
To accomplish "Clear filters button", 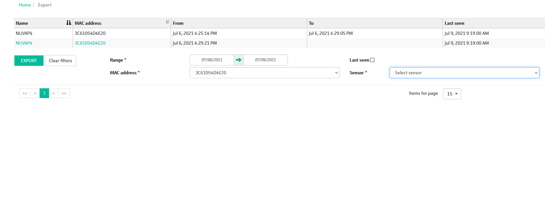I will (x=61, y=61).
